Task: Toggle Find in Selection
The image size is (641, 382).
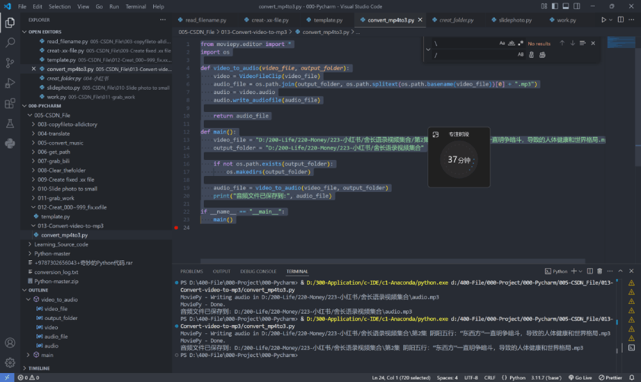Action: [583, 43]
